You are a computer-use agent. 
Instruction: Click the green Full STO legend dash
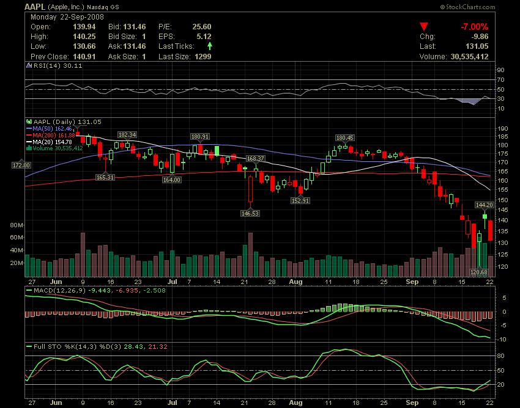(29, 347)
